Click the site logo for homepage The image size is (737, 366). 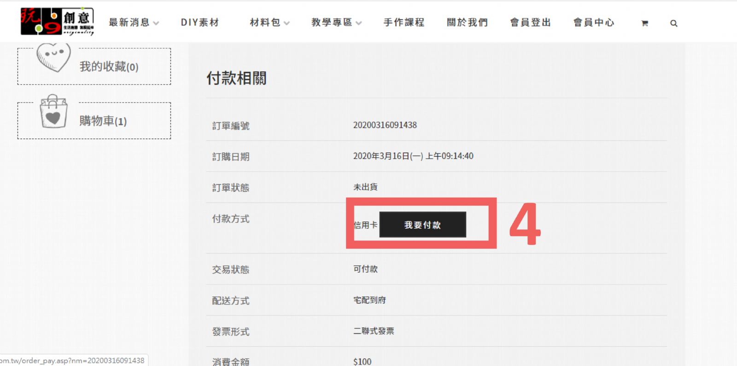click(x=57, y=22)
